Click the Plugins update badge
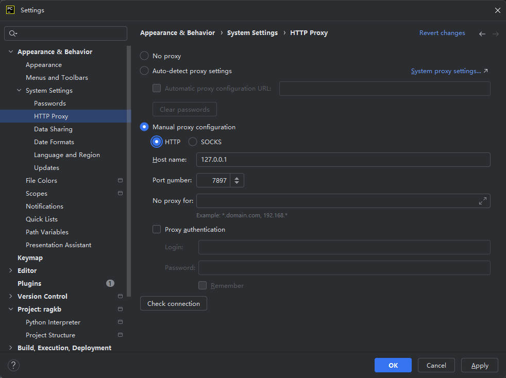The height and width of the screenshot is (378, 506). 110,283
